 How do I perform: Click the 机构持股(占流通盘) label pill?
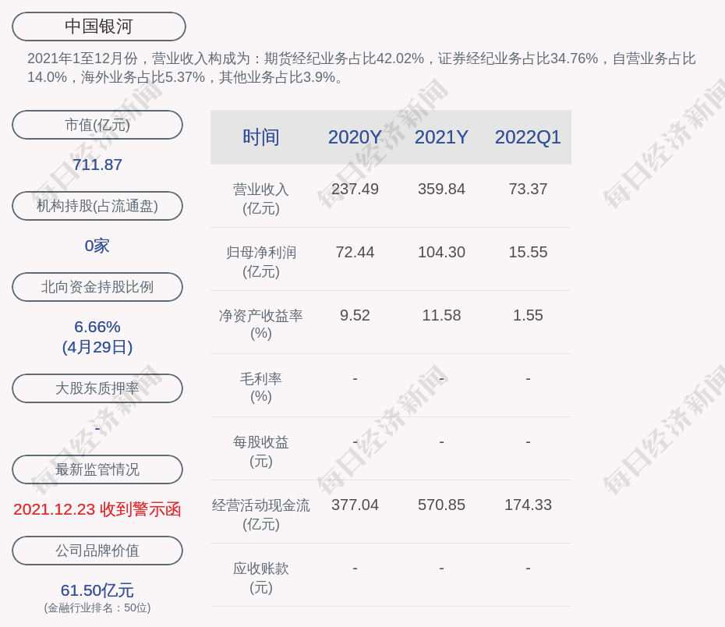click(x=97, y=206)
